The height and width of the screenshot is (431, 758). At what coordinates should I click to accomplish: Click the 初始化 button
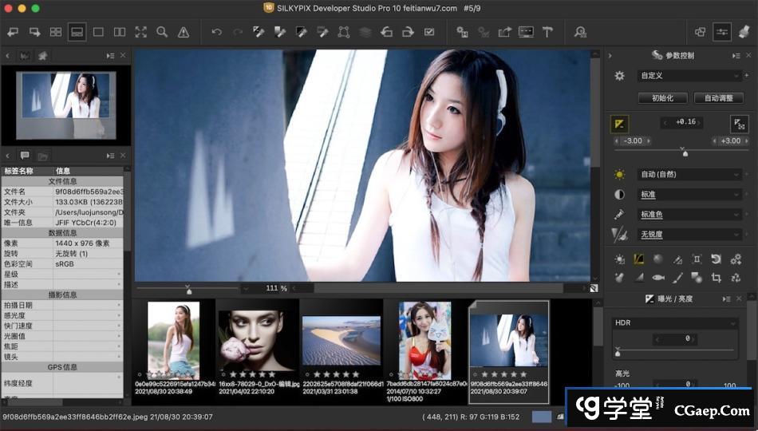[x=662, y=98]
